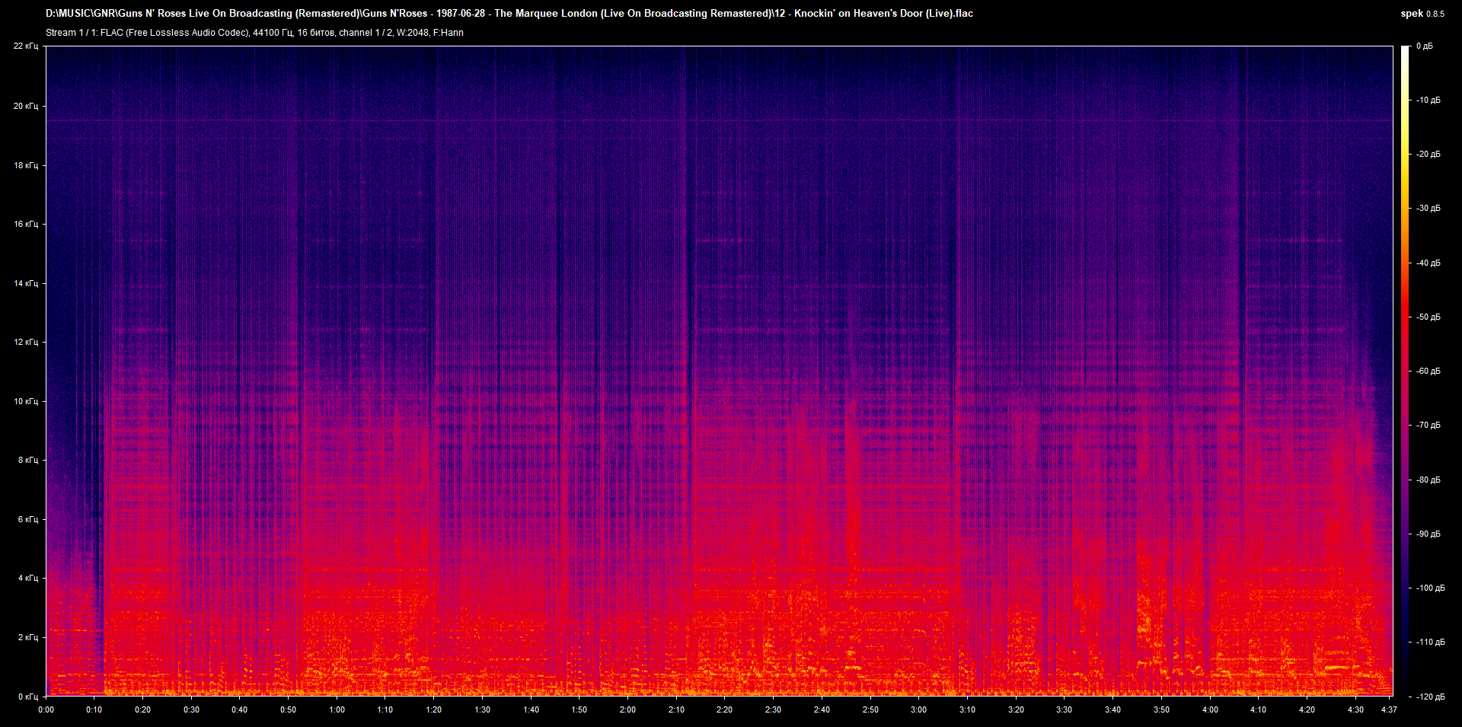Viewport: 1462px width, 727px height.
Task: Click the 1:00 time axis marker
Action: 337,709
